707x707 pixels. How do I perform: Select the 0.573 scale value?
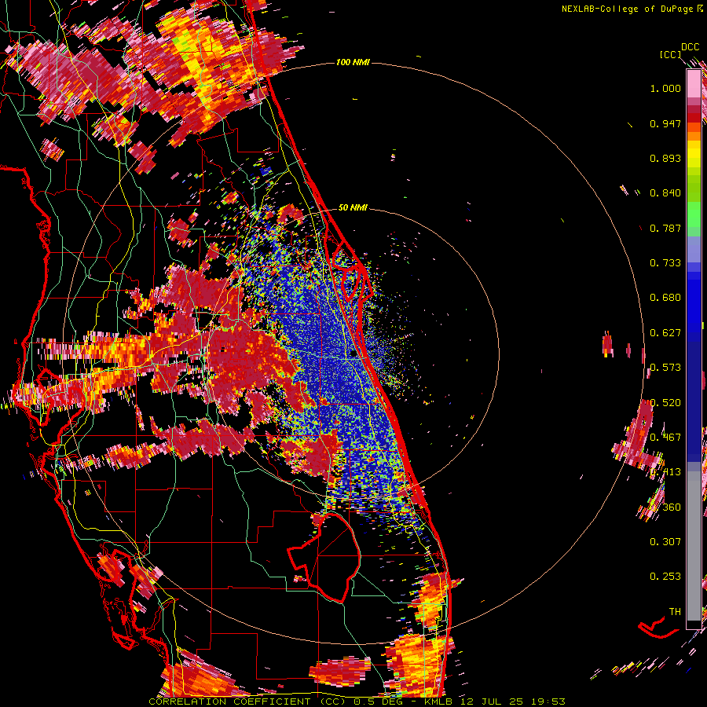665,368
